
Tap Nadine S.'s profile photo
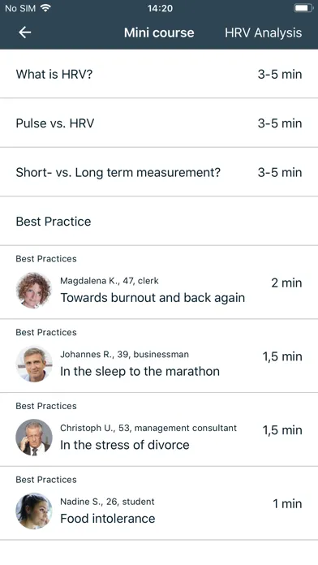click(x=34, y=511)
